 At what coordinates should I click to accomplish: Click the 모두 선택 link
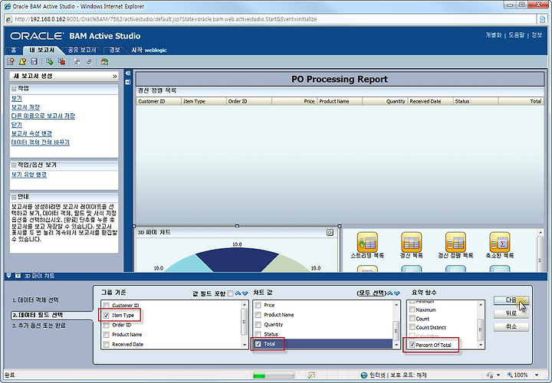372,293
